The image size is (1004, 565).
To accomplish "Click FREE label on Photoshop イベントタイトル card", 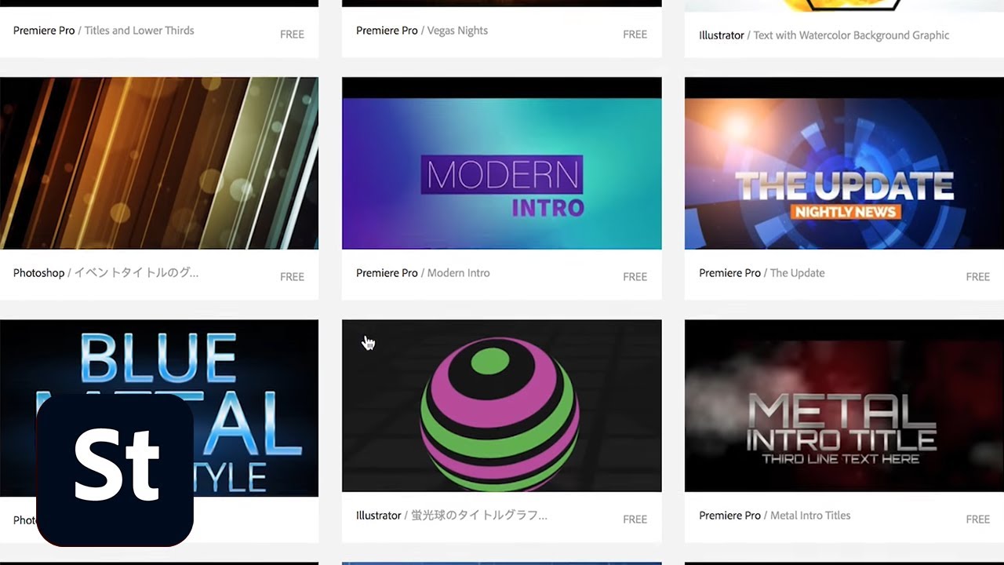I will (x=292, y=277).
